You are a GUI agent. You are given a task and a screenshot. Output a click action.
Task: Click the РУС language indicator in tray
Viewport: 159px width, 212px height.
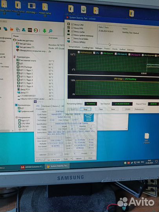(143, 162)
